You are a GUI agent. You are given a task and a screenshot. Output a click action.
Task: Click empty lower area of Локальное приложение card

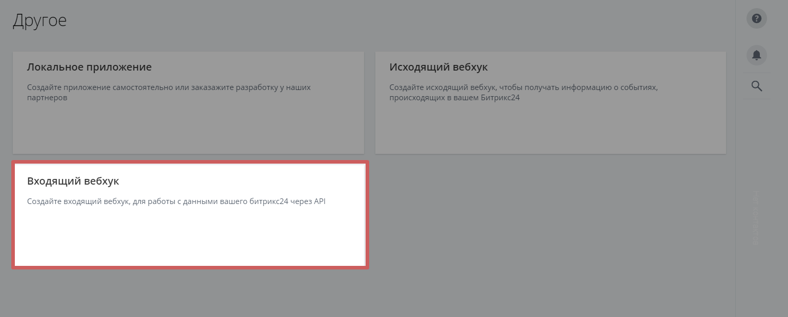[188, 130]
